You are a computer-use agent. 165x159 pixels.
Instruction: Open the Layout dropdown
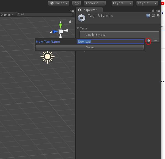(x=147, y=3)
